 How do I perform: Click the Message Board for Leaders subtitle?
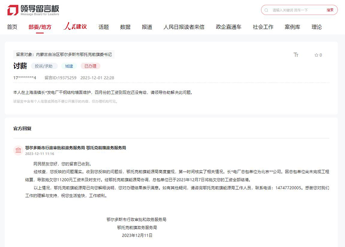[x=40, y=14]
